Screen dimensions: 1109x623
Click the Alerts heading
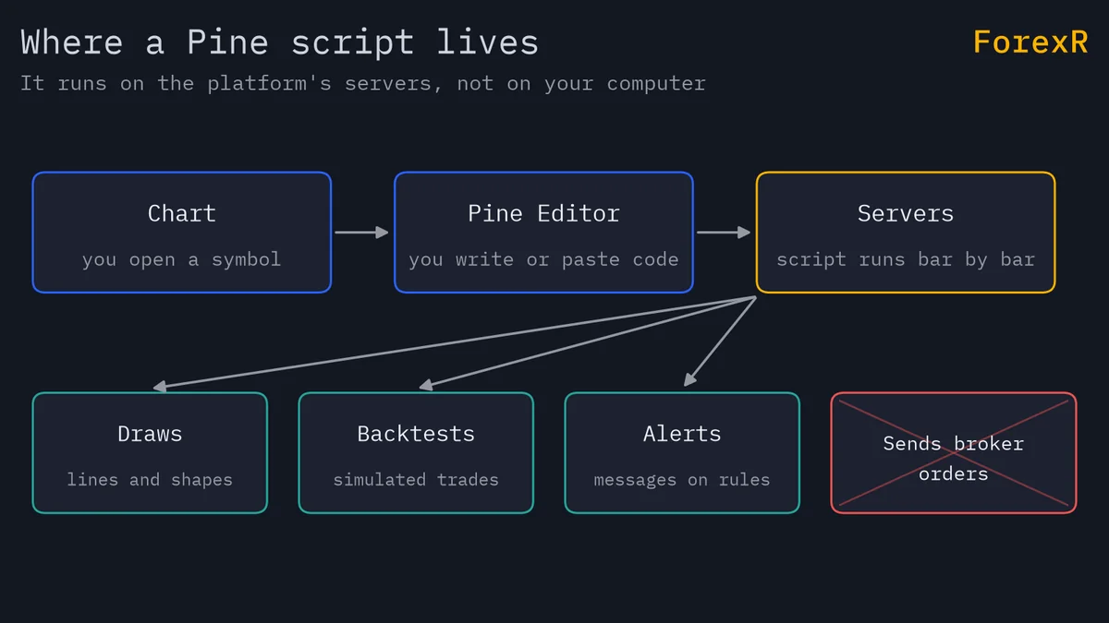[x=682, y=434]
